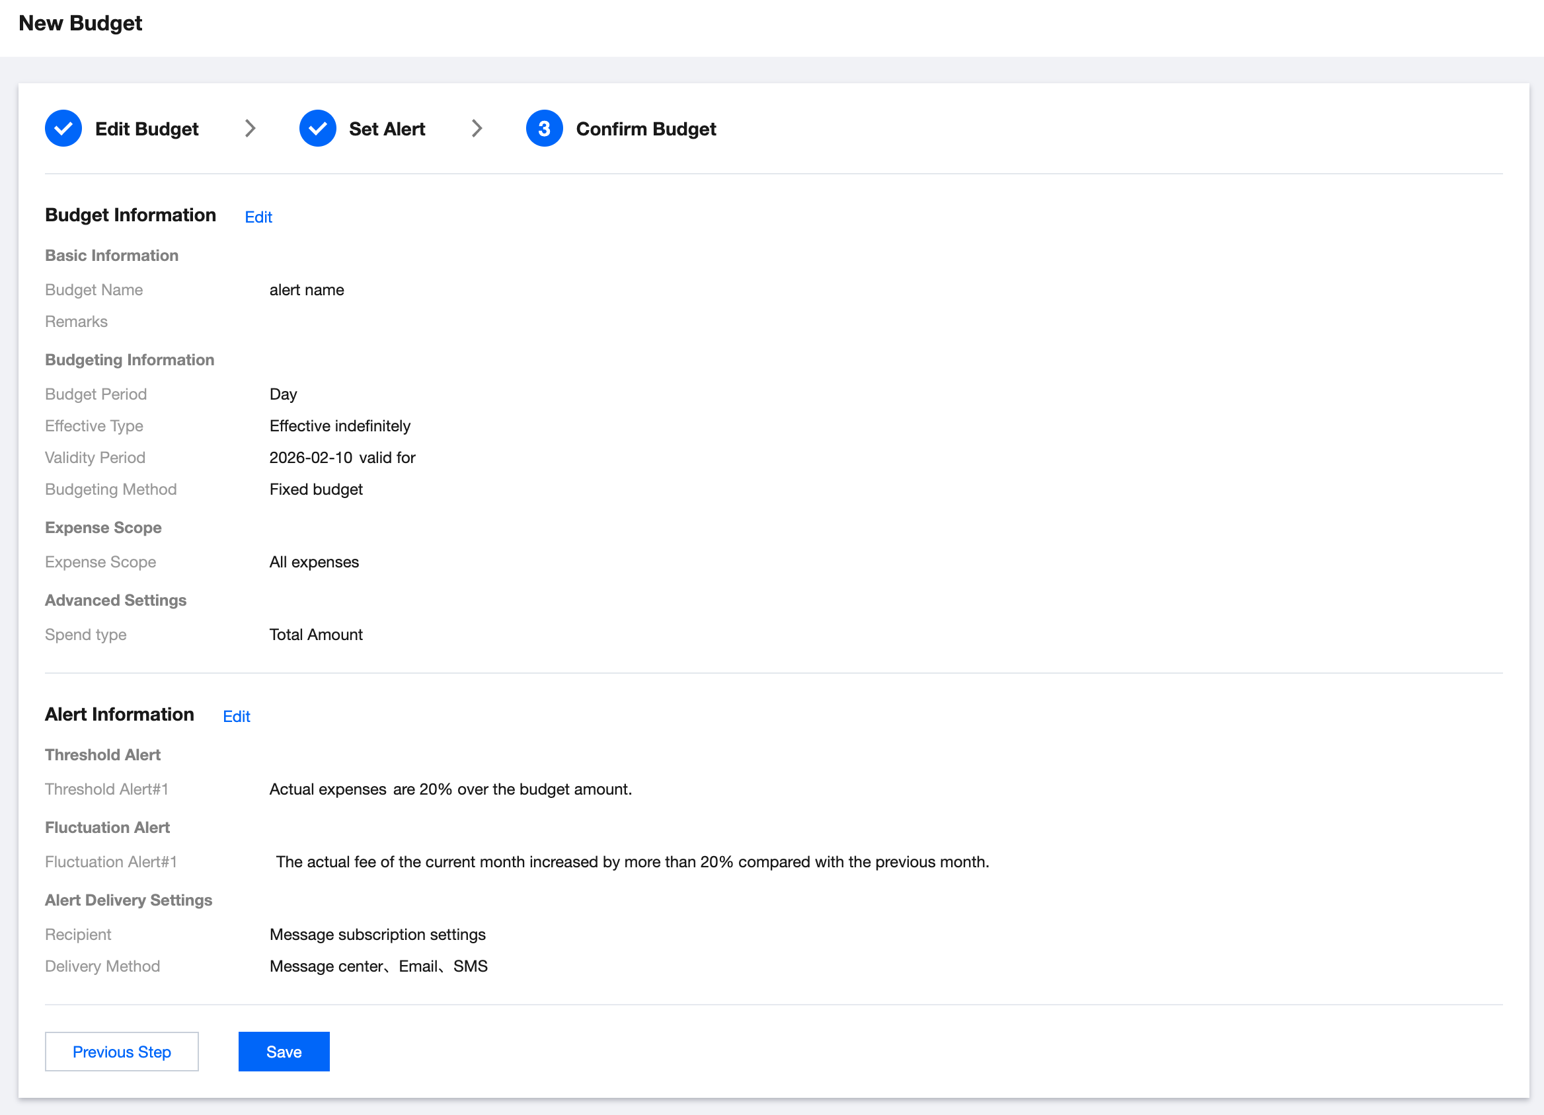
Task: Click chevron arrow after Set Alert
Action: 477,129
